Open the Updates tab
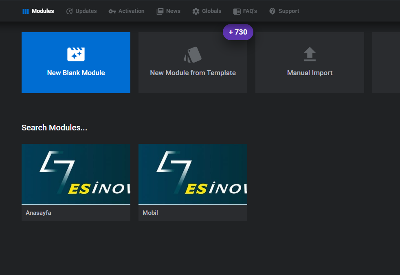The image size is (400, 275). pos(81,11)
